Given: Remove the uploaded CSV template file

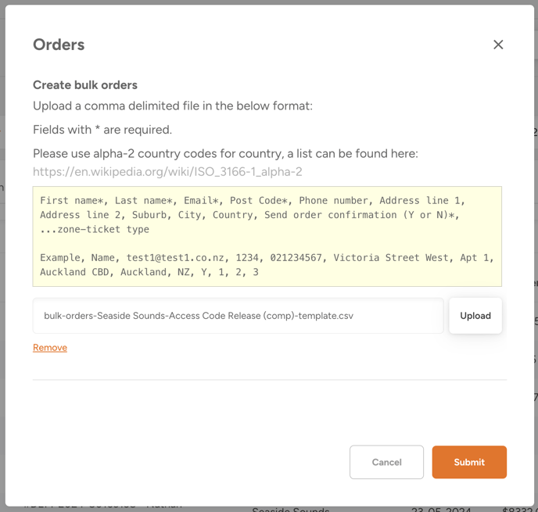Looking at the screenshot, I should tap(50, 348).
